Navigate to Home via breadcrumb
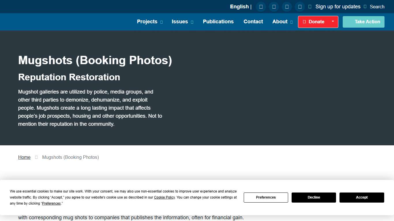The image size is (394, 221). point(24,157)
